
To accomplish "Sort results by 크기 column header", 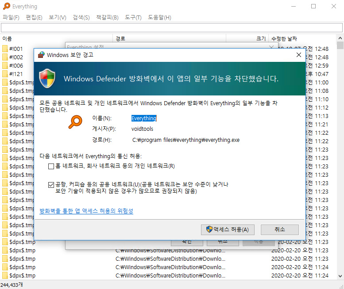I will click(x=247, y=39).
